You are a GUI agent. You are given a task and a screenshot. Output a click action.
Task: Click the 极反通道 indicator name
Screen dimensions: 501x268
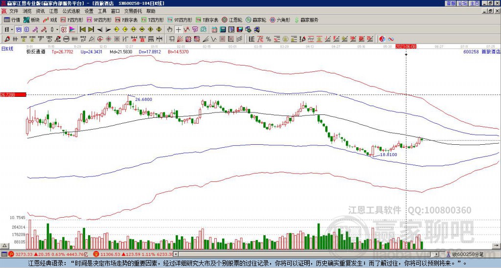(36, 51)
